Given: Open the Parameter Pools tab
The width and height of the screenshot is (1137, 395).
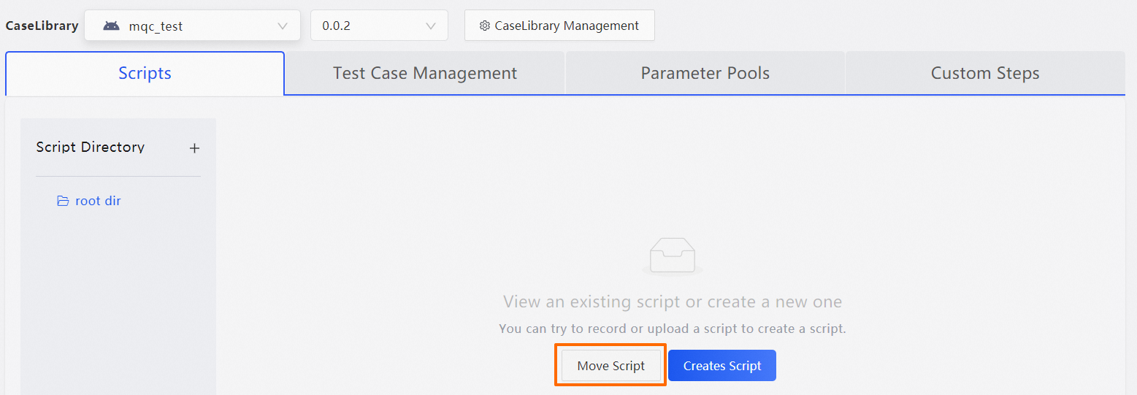Looking at the screenshot, I should tap(705, 73).
